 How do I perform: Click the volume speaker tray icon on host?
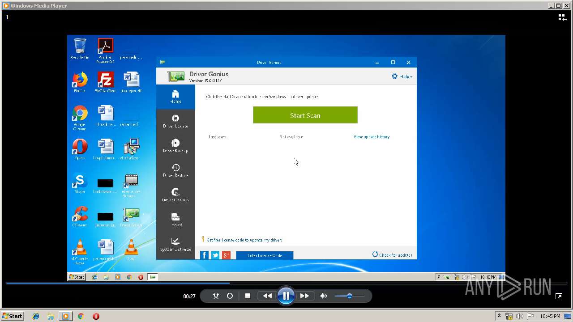[x=520, y=316]
